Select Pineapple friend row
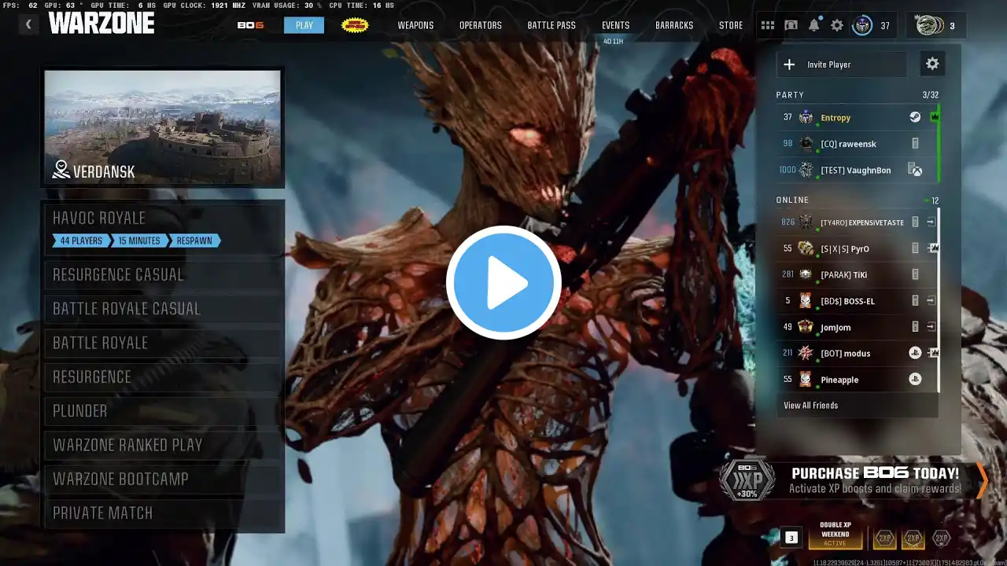 857,379
